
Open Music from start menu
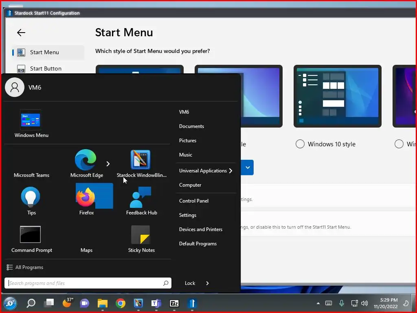point(186,154)
